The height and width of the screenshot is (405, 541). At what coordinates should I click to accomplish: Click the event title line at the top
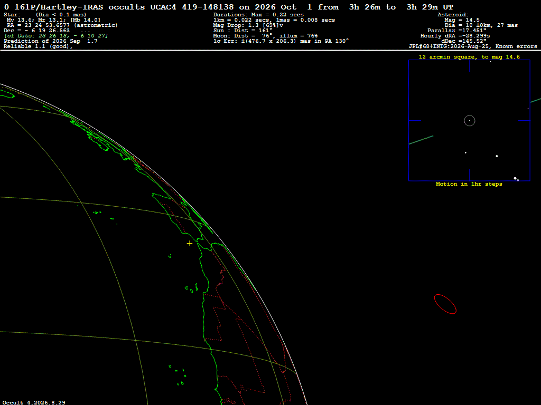point(228,7)
